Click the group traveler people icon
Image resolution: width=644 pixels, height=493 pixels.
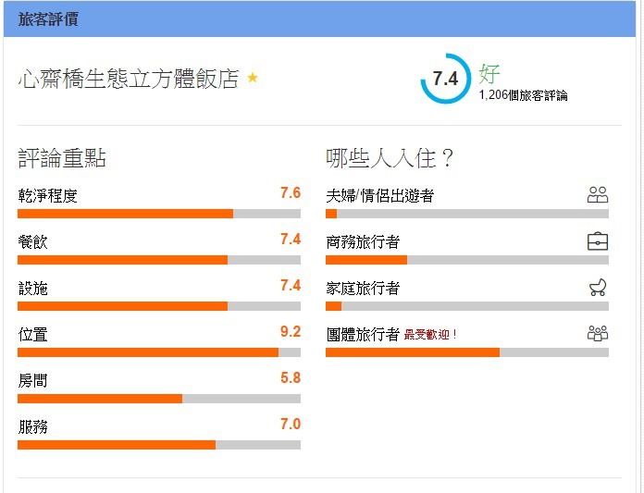(598, 333)
